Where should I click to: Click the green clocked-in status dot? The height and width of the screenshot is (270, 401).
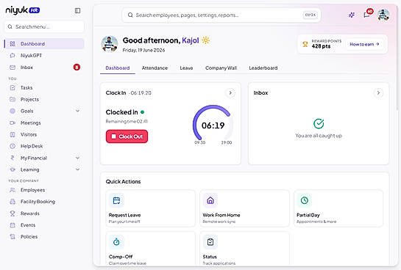point(143,112)
